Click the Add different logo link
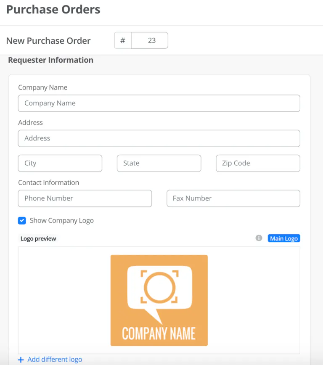The width and height of the screenshot is (323, 365). 54,360
